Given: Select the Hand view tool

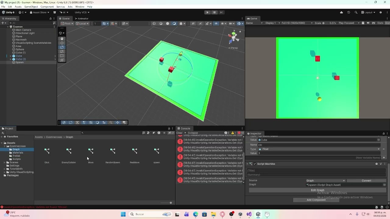Looking at the screenshot, I should 62,39.
